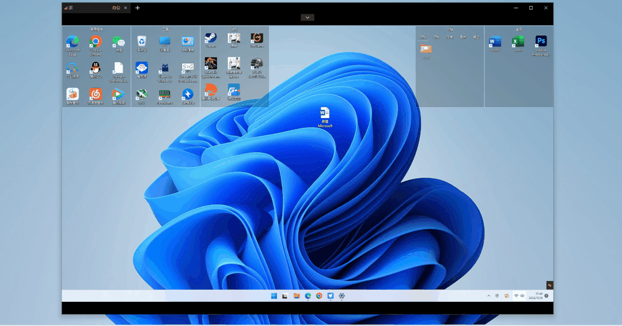Image resolution: width=622 pixels, height=326 pixels.
Task: Launch Google Chrome from the desktop shortcut
Action: pos(96,41)
